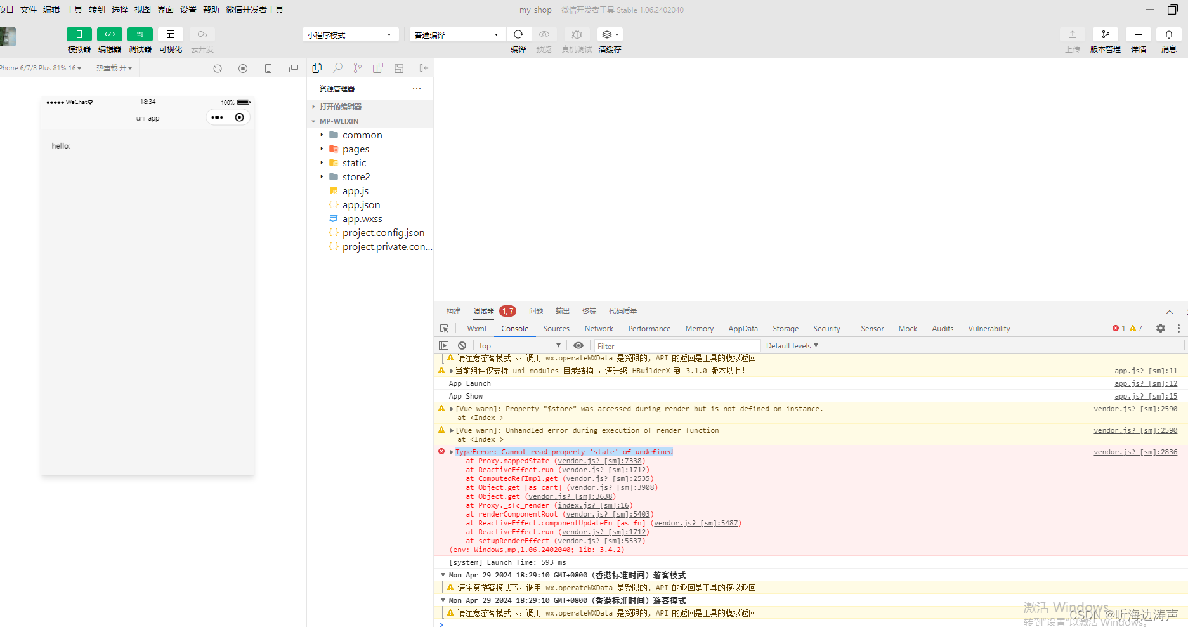Toggle the Debugger panel button
The image size is (1188, 627).
click(140, 34)
